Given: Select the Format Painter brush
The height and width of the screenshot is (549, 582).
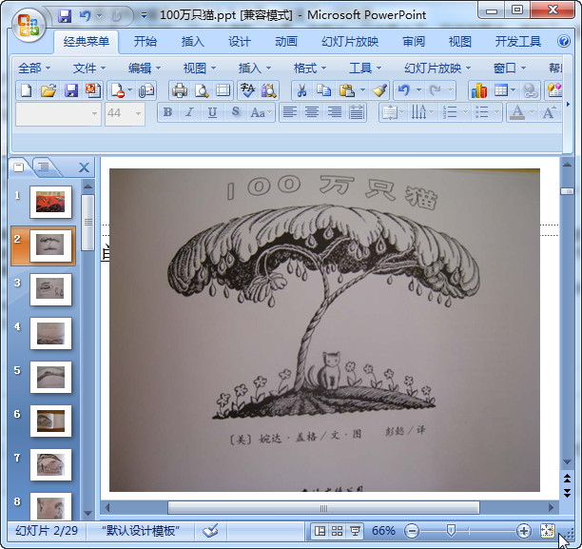Looking at the screenshot, I should coord(379,90).
